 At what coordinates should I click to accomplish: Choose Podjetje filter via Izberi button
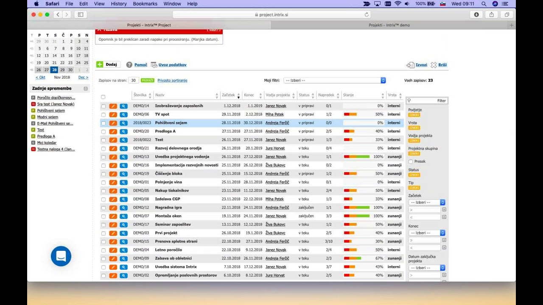(414, 115)
